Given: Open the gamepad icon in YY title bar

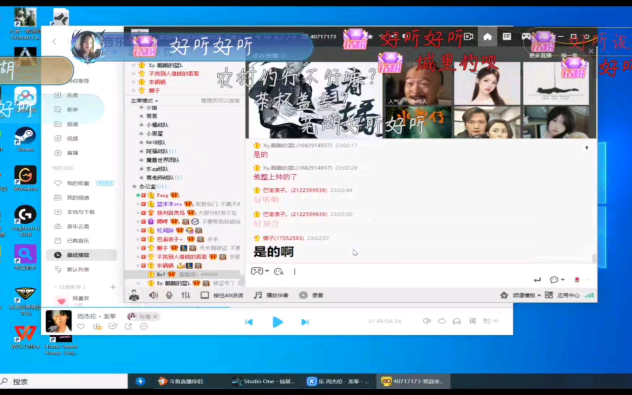Looking at the screenshot, I should 526,36.
